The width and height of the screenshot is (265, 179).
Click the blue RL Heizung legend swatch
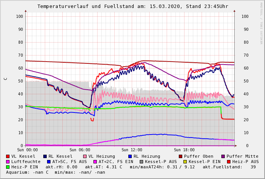click(x=130, y=156)
